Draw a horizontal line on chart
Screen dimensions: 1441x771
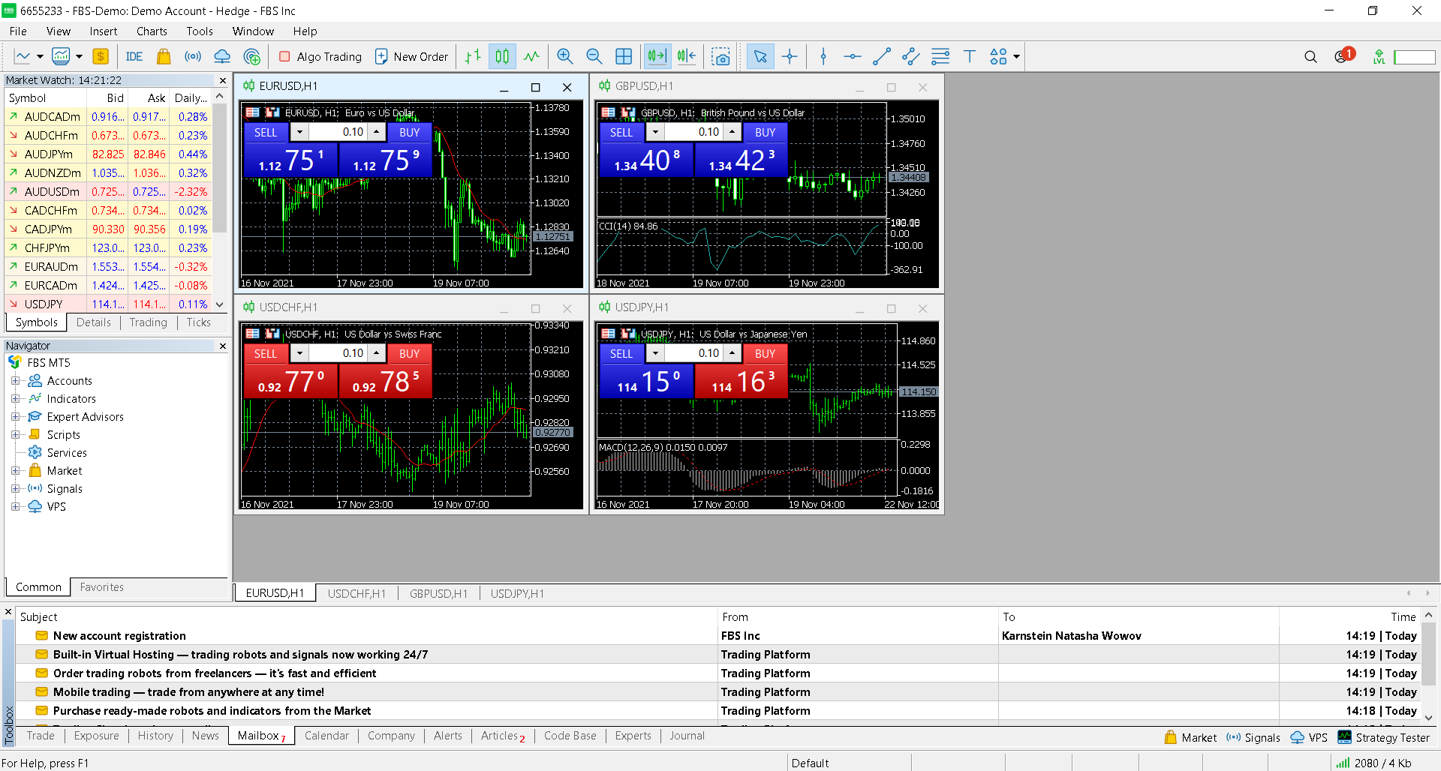coord(853,56)
